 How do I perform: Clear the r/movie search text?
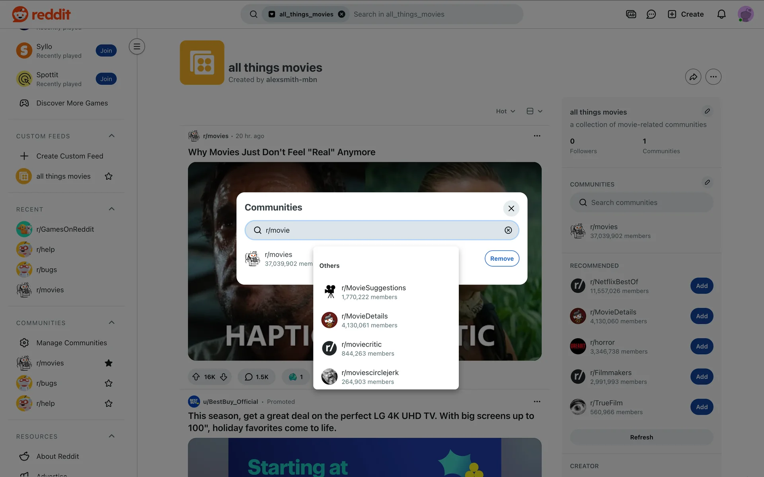(x=508, y=230)
